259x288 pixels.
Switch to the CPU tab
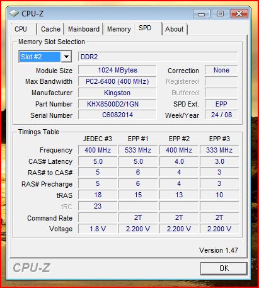pos(21,29)
